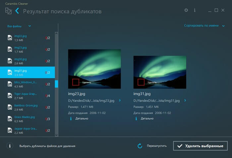Tick the delete checkbox on the img31.jpg thumbnail

(141, 82)
